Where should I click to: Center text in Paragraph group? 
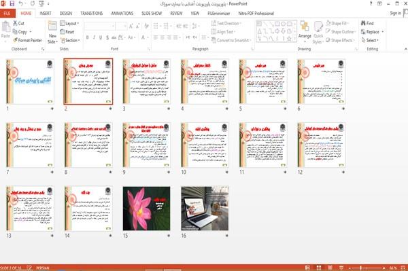coord(163,37)
